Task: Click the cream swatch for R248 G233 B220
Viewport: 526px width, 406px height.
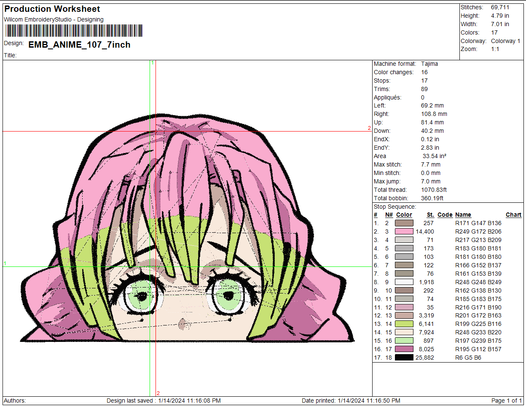Action: click(x=404, y=332)
